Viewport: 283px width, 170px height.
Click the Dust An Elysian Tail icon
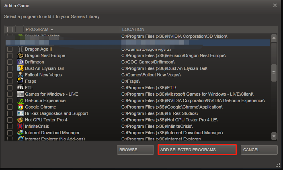(x=21, y=68)
